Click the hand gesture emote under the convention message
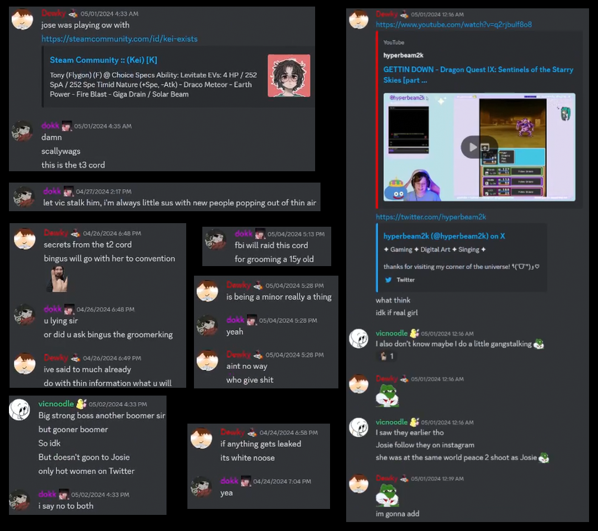The width and height of the screenshot is (598, 531). click(x=57, y=279)
